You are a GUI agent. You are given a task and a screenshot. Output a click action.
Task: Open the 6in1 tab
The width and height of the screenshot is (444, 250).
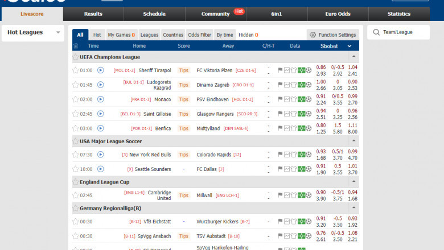coord(277,14)
